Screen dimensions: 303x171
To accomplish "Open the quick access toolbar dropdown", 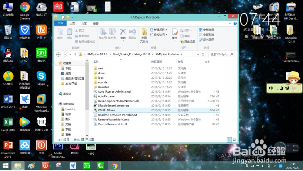I will 72,17.
